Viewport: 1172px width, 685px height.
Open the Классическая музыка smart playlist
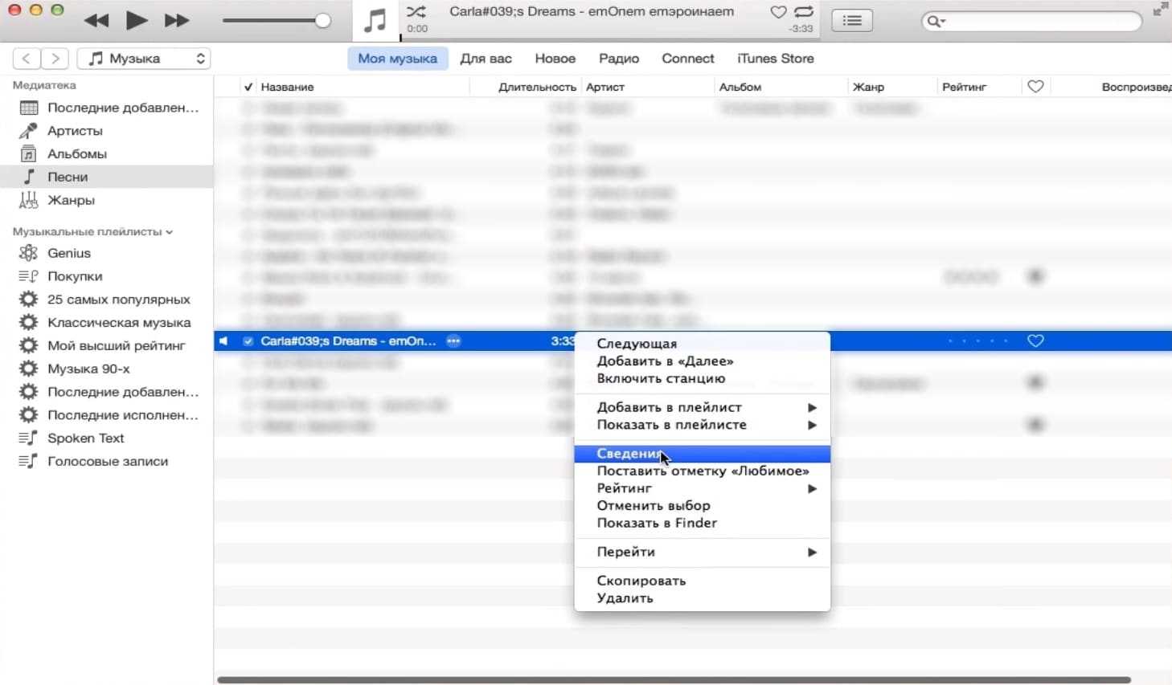pyautogui.click(x=107, y=323)
